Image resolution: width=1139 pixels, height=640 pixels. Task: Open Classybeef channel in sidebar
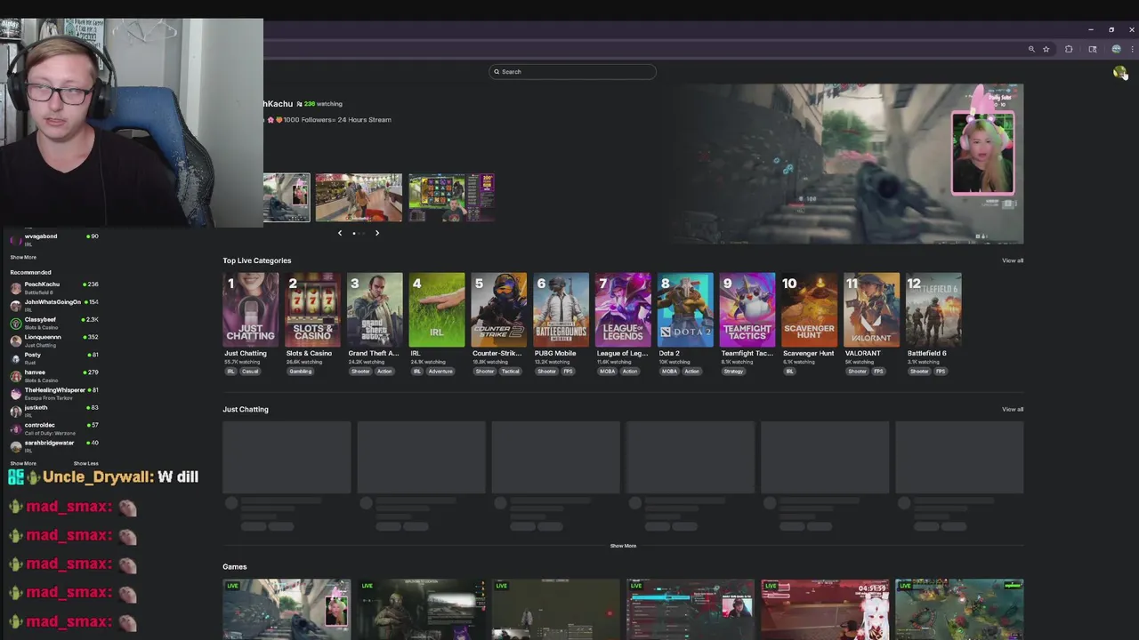point(53,323)
